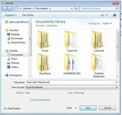This screenshot has height=115, width=122.
Task: Open the Tools dropdown menu
Action: [x=71, y=108]
